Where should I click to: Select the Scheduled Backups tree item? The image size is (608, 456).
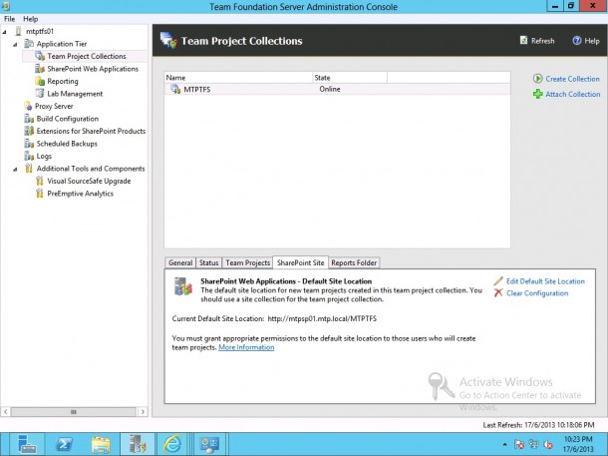click(x=67, y=144)
